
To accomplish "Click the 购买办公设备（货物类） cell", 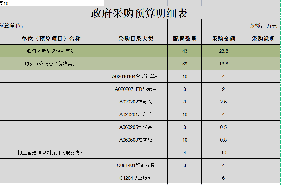I will pyautogui.click(x=52, y=63).
